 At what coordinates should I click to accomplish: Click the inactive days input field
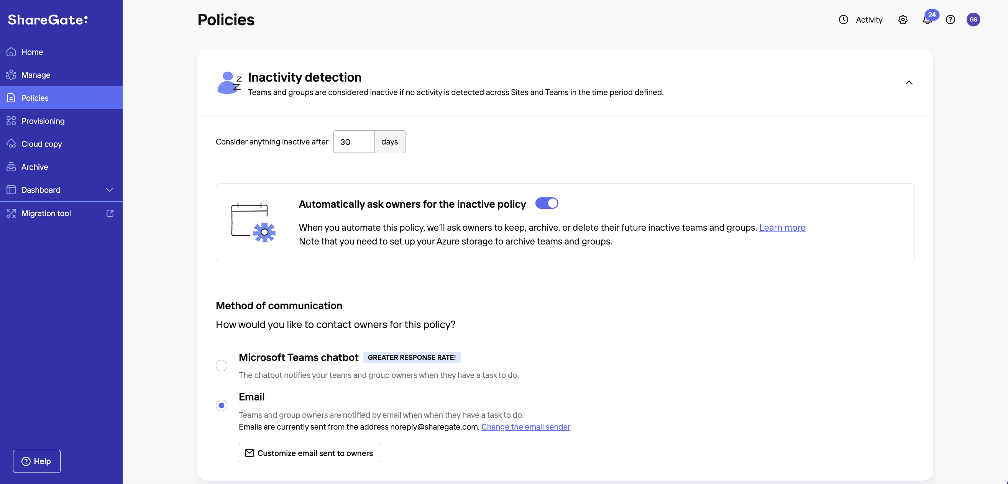pos(354,142)
